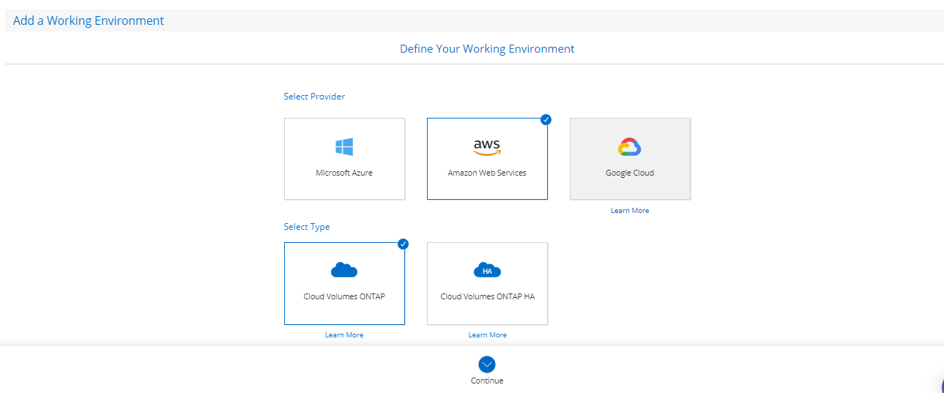
Task: Click the Amazon Web Services text label
Action: pos(487,173)
